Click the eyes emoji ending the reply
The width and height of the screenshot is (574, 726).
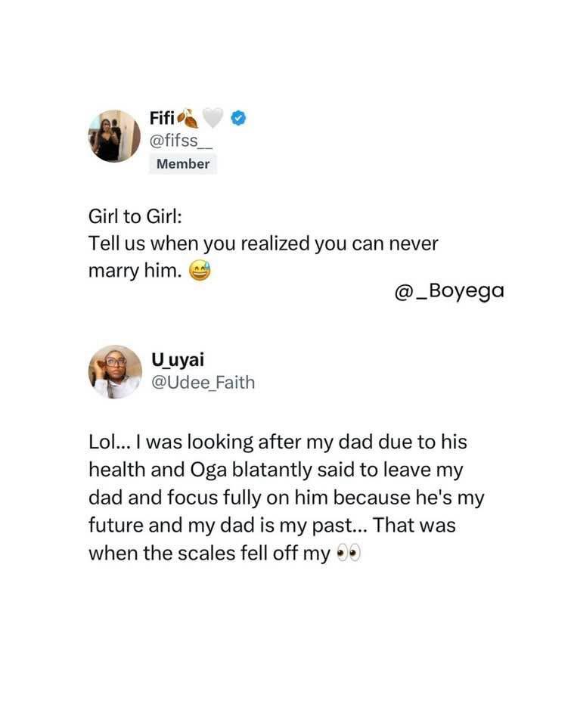point(348,554)
